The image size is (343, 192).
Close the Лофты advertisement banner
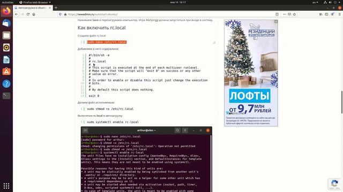click(276, 21)
